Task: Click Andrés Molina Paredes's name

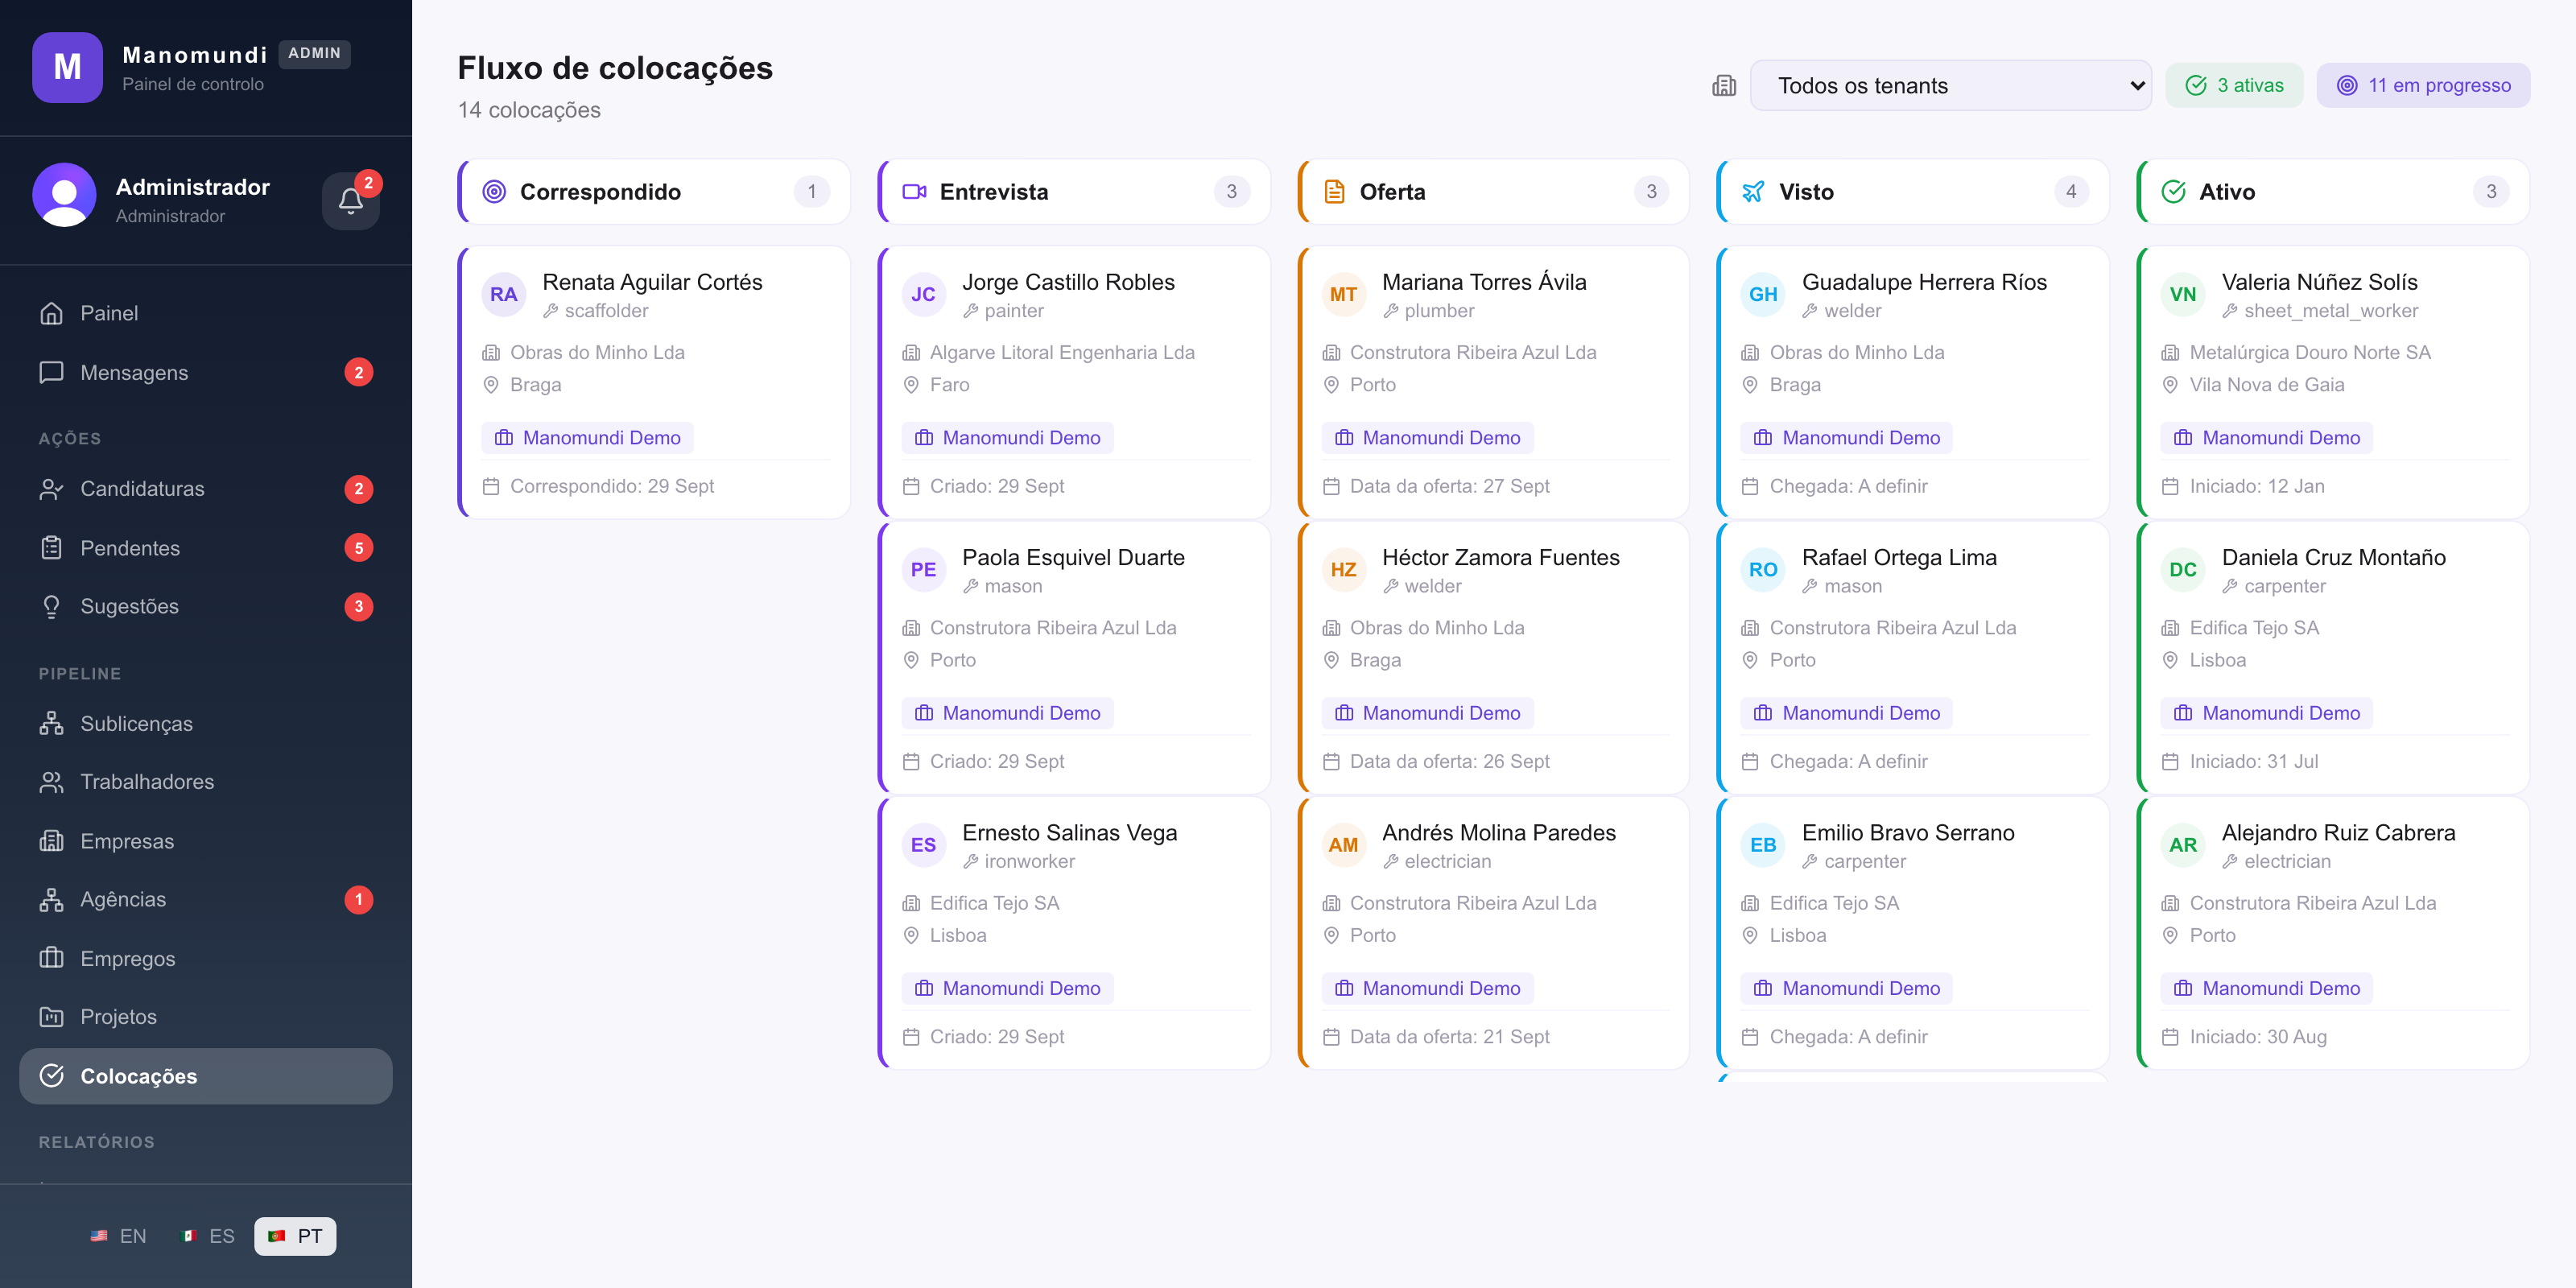Action: [x=1498, y=833]
